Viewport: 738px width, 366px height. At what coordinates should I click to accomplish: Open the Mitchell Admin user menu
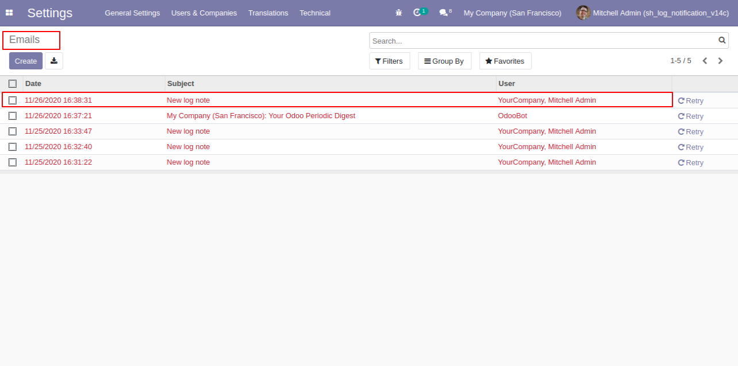click(653, 13)
